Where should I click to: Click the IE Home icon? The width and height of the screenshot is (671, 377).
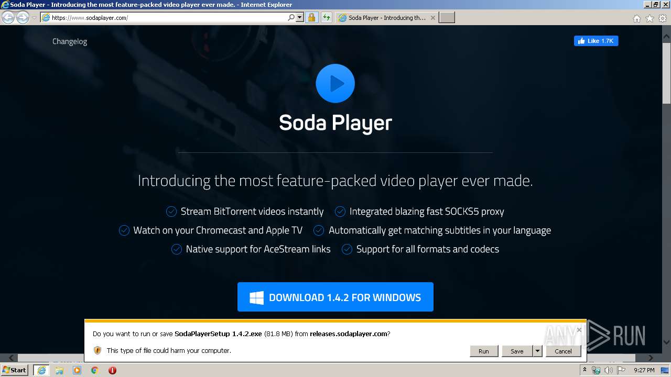point(637,18)
